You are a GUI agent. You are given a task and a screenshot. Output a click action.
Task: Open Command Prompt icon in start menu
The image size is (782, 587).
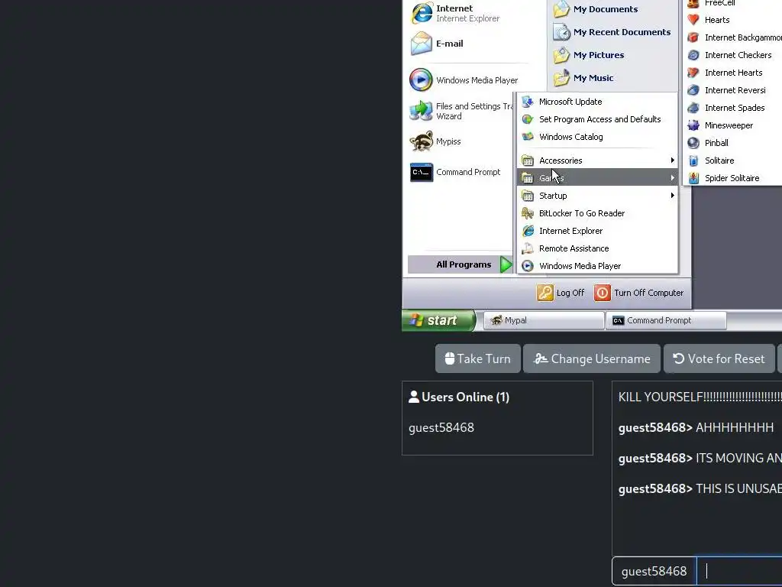point(422,172)
